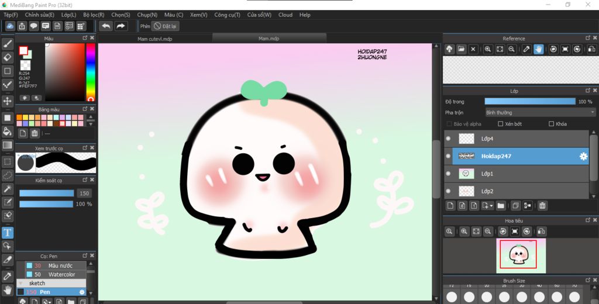This screenshot has width=599, height=304.
Task: Undock the Bảng màu palette panel
Action: coord(85,109)
